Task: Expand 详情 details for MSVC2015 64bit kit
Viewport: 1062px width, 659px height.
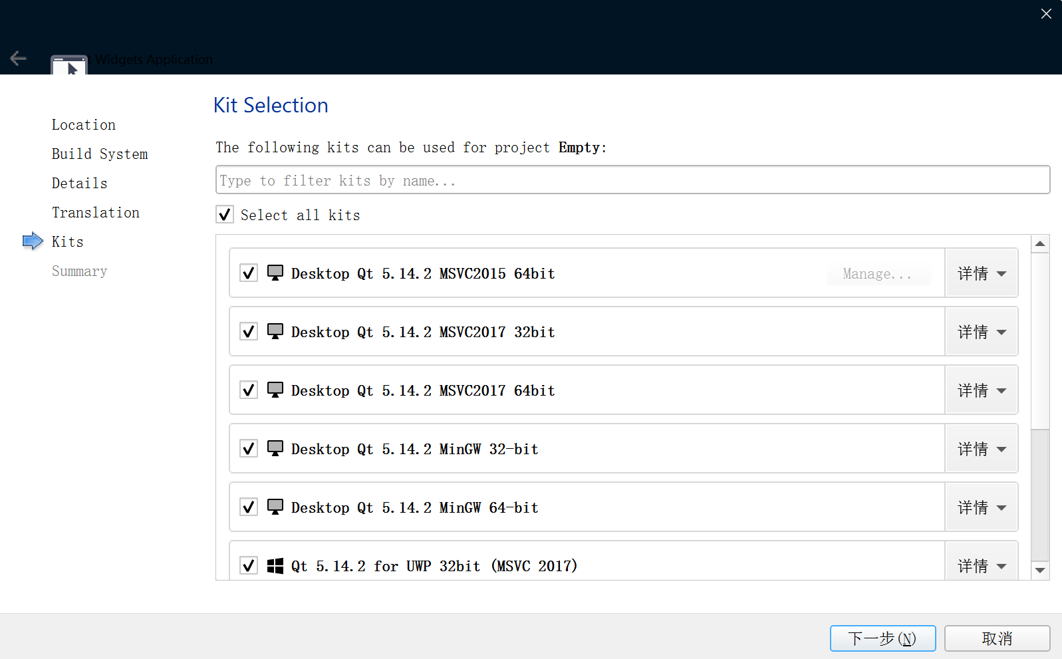Action: click(982, 273)
